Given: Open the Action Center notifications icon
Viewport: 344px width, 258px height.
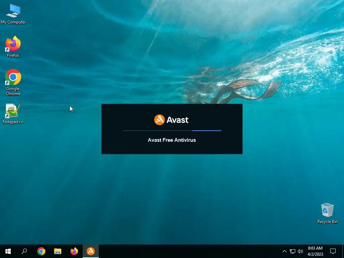Looking at the screenshot, I should (x=333, y=251).
